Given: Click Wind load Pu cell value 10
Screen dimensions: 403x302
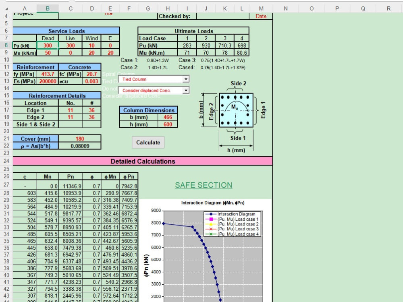Looking at the screenshot, I should (x=92, y=46).
